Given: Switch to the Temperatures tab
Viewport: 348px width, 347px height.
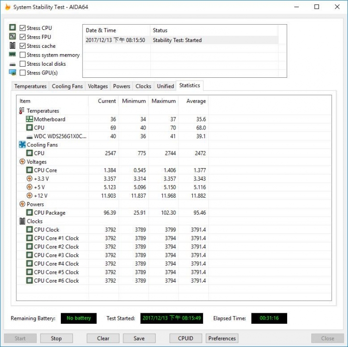Looking at the screenshot, I should pyautogui.click(x=30, y=86).
